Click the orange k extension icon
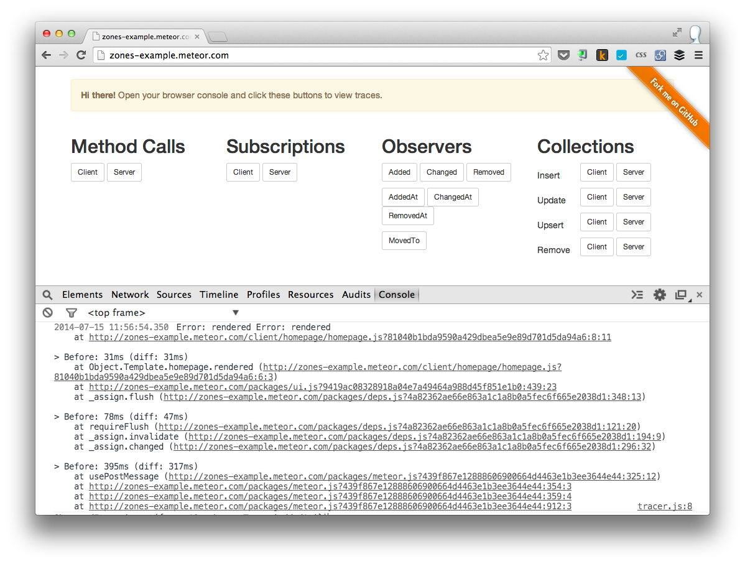 [x=602, y=55]
